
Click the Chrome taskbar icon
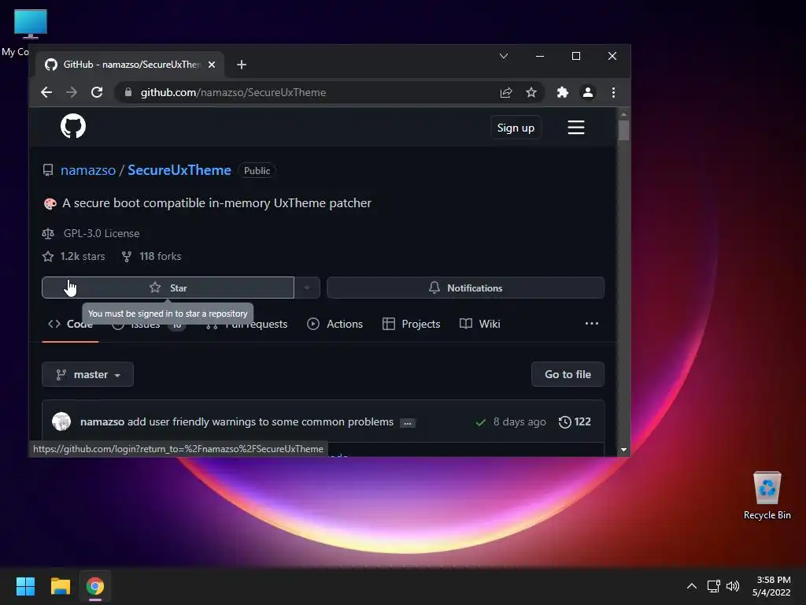click(95, 586)
